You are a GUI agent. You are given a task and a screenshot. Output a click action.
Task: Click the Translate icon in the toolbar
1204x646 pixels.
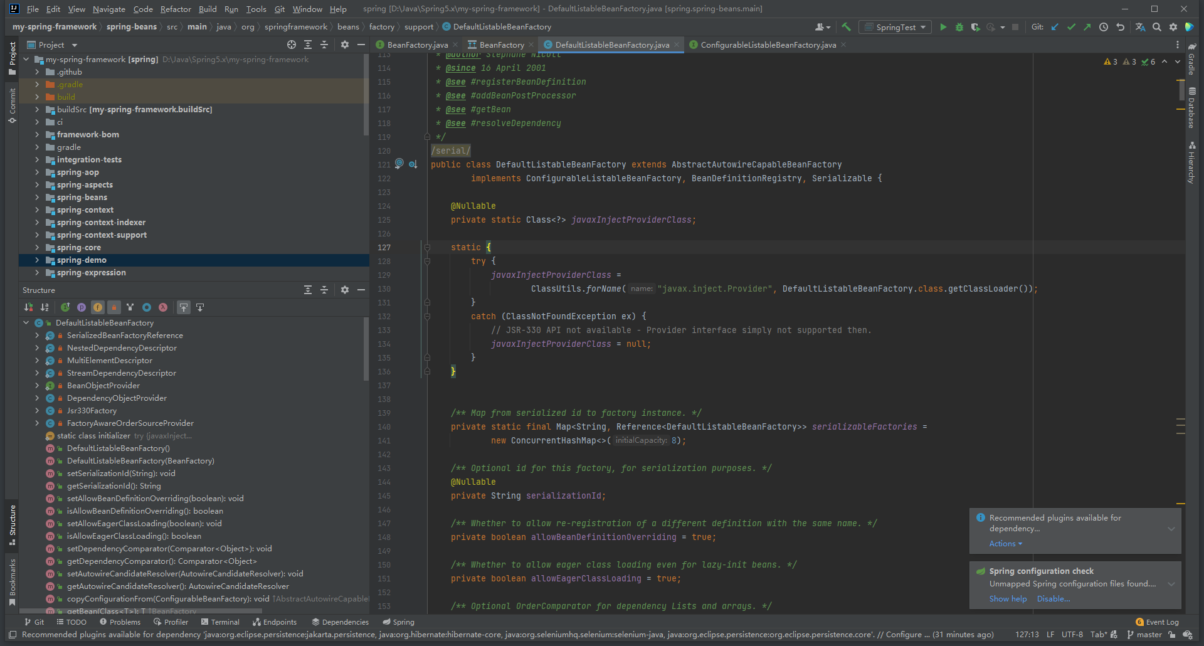pos(1140,27)
